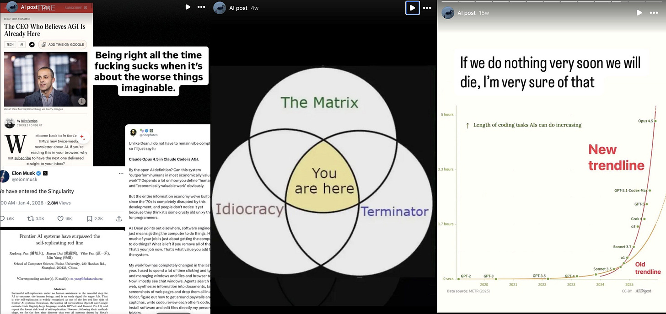Image resolution: width=666 pixels, height=314 pixels.
Task: Click 'Data source: METR (2025)' text
Action: coord(468,291)
